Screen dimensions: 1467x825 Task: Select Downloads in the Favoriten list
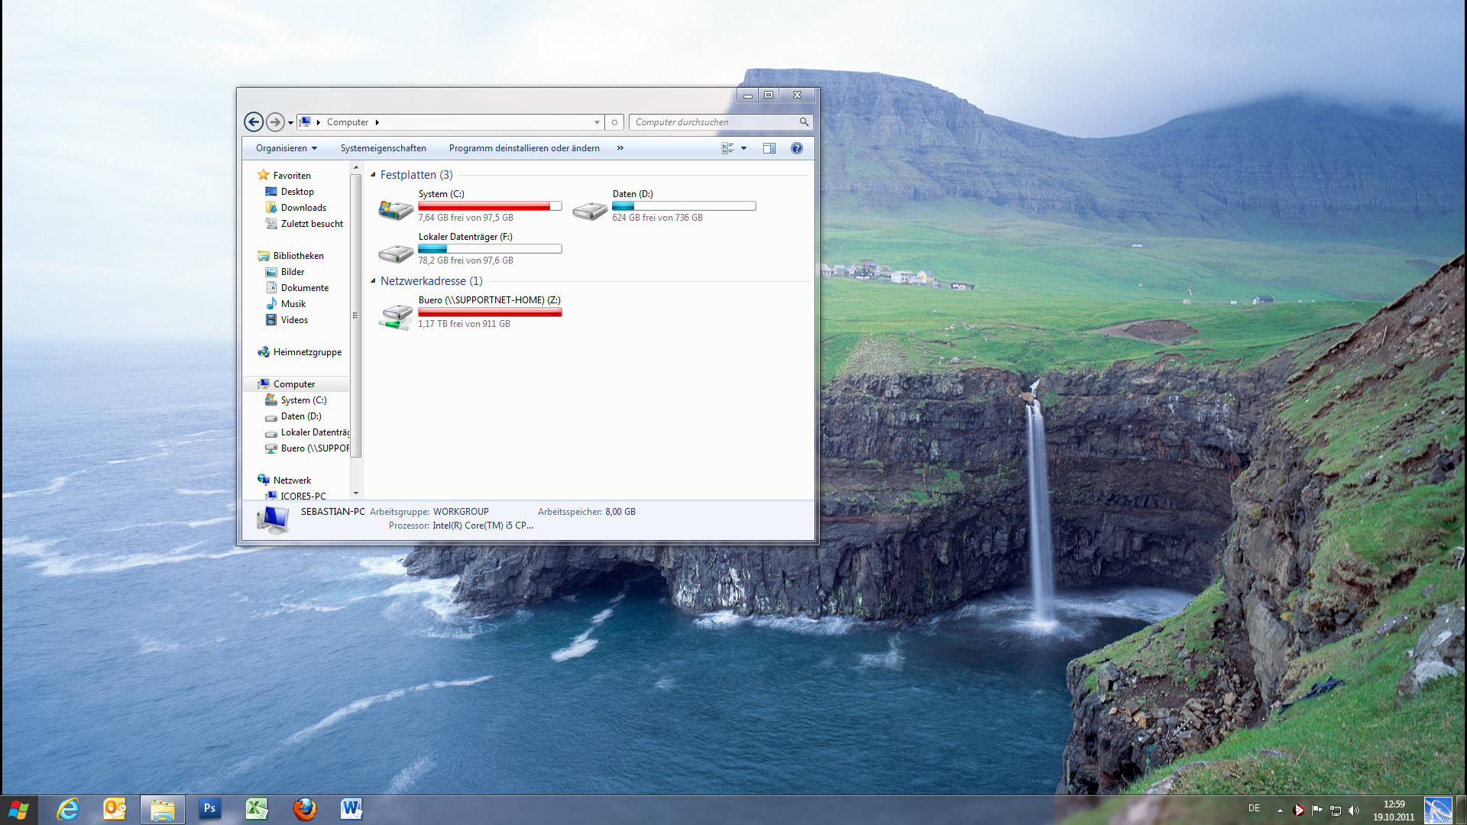[x=303, y=208]
